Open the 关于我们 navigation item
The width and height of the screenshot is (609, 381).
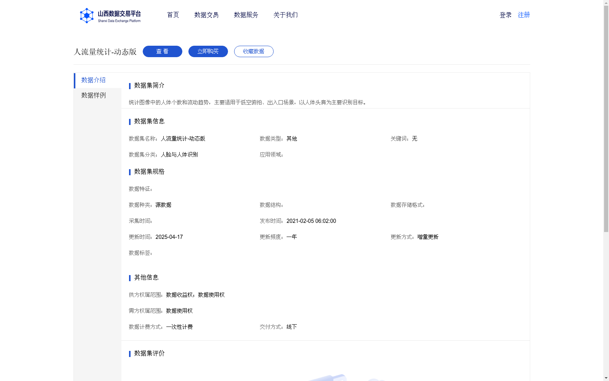point(285,15)
